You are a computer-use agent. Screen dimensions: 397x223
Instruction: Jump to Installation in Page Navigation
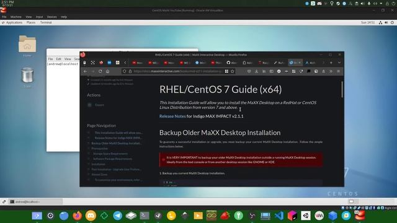point(98,164)
